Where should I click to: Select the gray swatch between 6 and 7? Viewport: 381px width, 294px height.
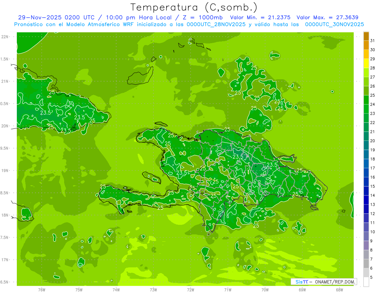click(x=366, y=264)
